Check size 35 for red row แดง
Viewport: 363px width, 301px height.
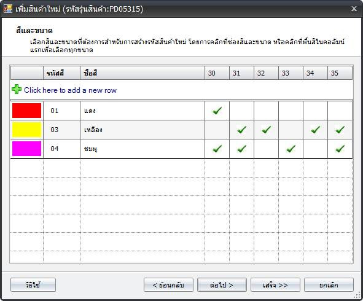(x=340, y=111)
